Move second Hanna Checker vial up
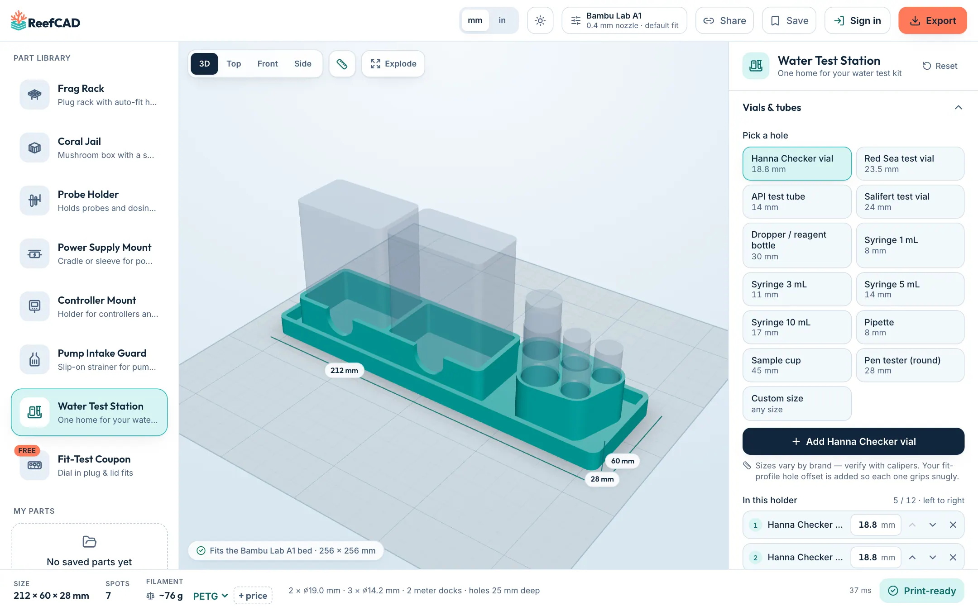 (x=912, y=557)
